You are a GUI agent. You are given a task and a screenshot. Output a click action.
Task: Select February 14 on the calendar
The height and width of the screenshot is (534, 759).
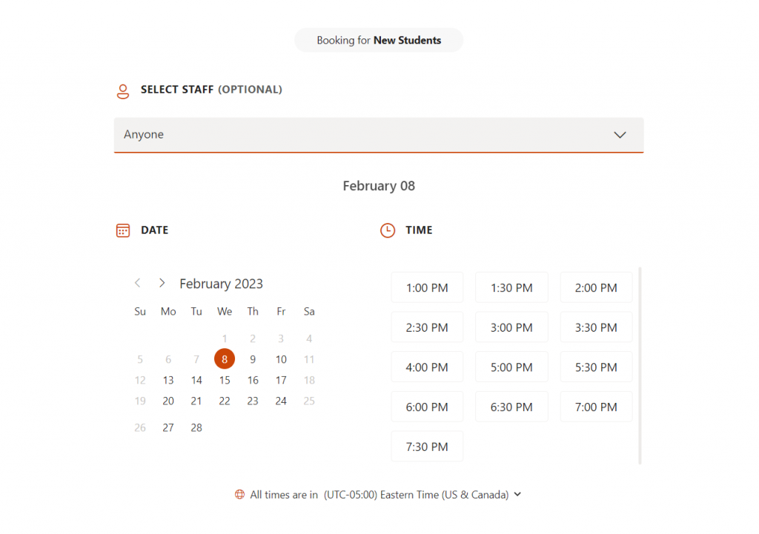(196, 380)
